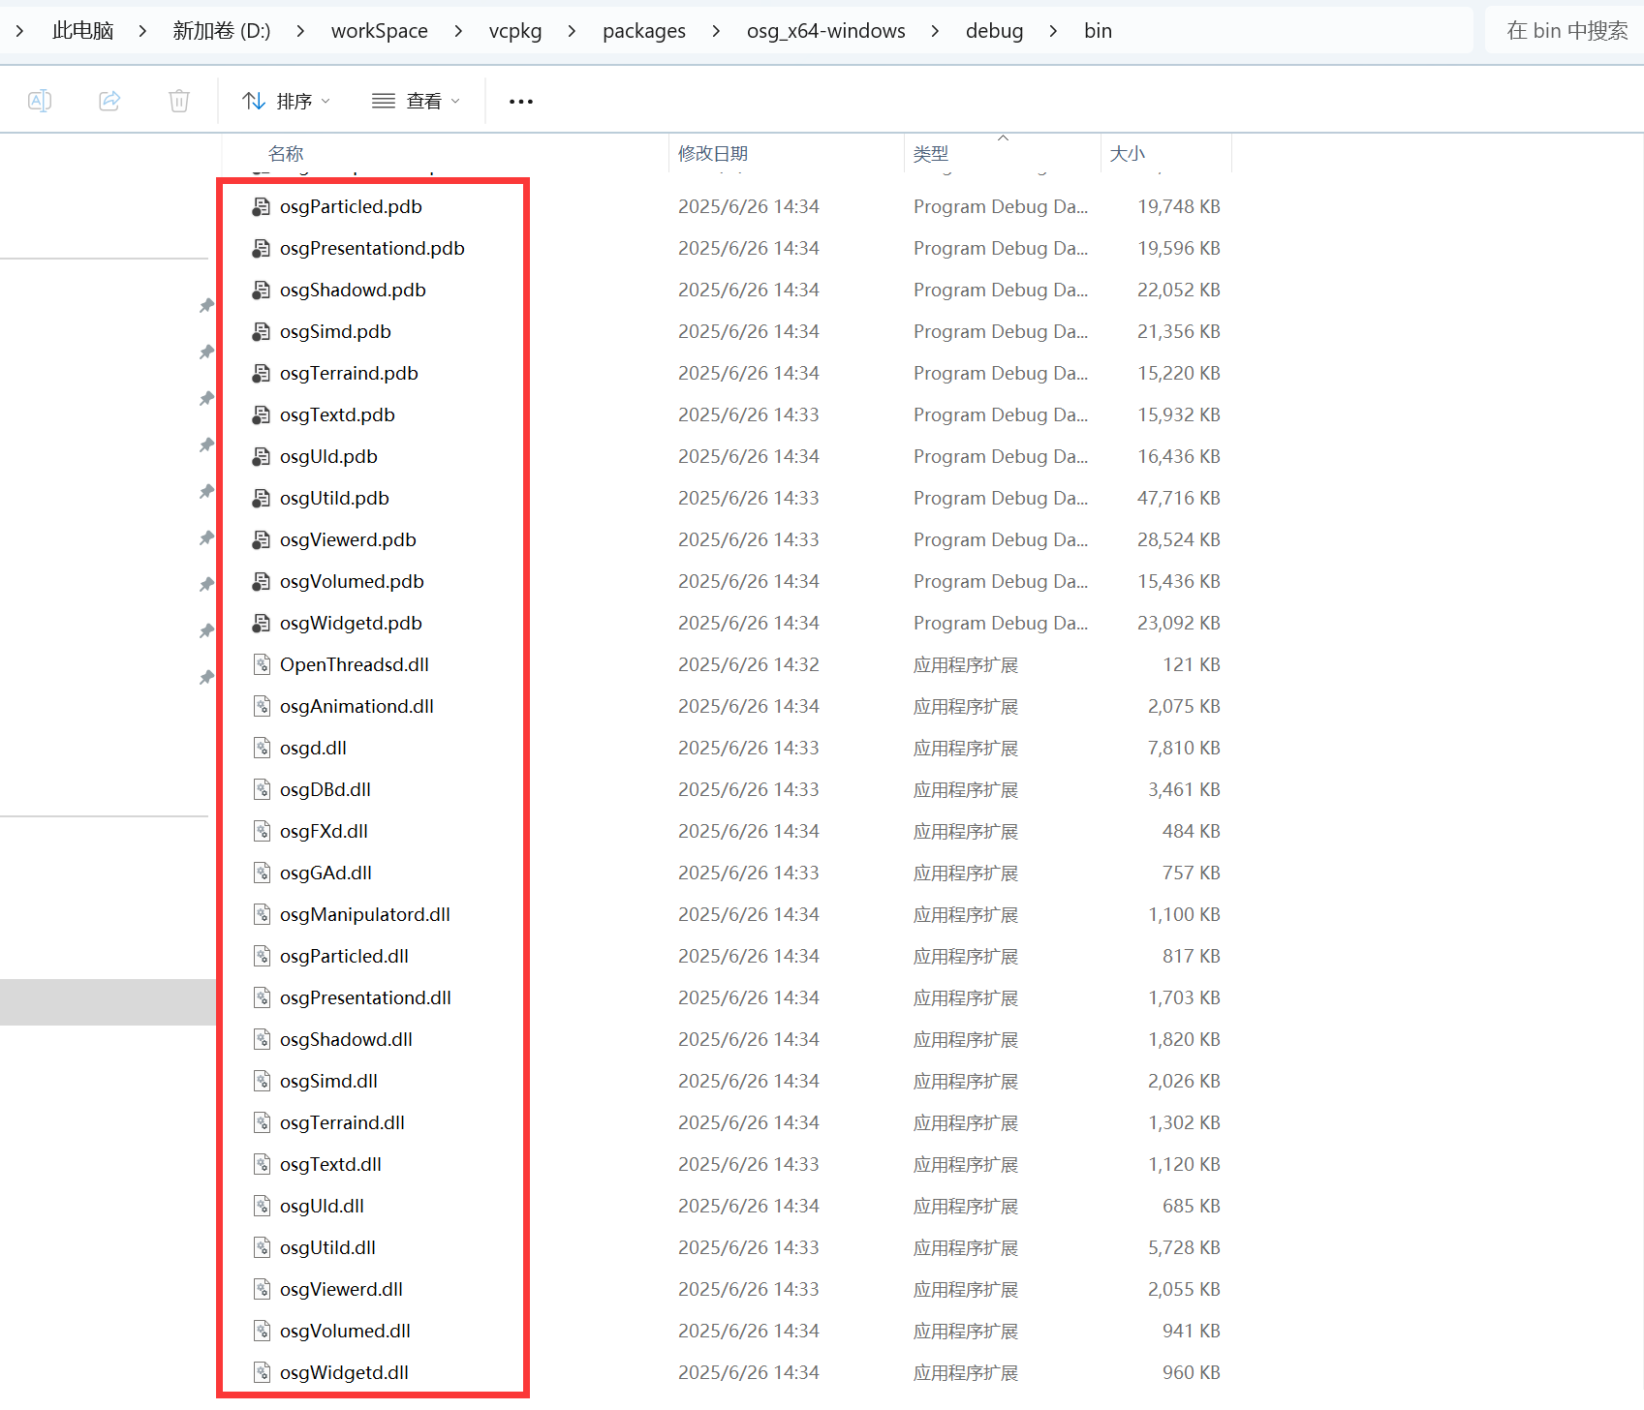Screen dimensions: 1644x1410
Task: Select the osgAnimationd.dll file icon
Action: pyautogui.click(x=262, y=706)
